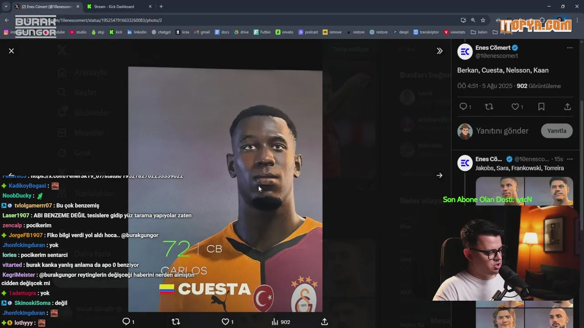Open the @10enescomert handle link
The height and width of the screenshot is (328, 584).
[496, 56]
